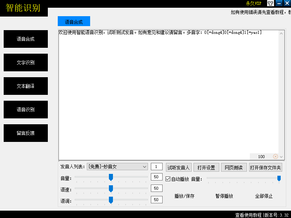Open the 文本翻译 sidebar section
291x218 pixels.
26,86
